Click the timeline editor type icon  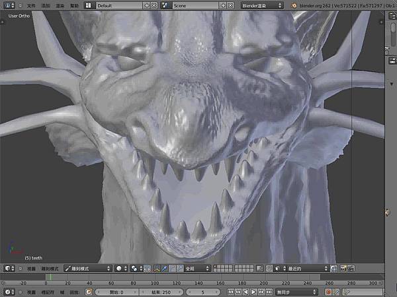(9, 292)
